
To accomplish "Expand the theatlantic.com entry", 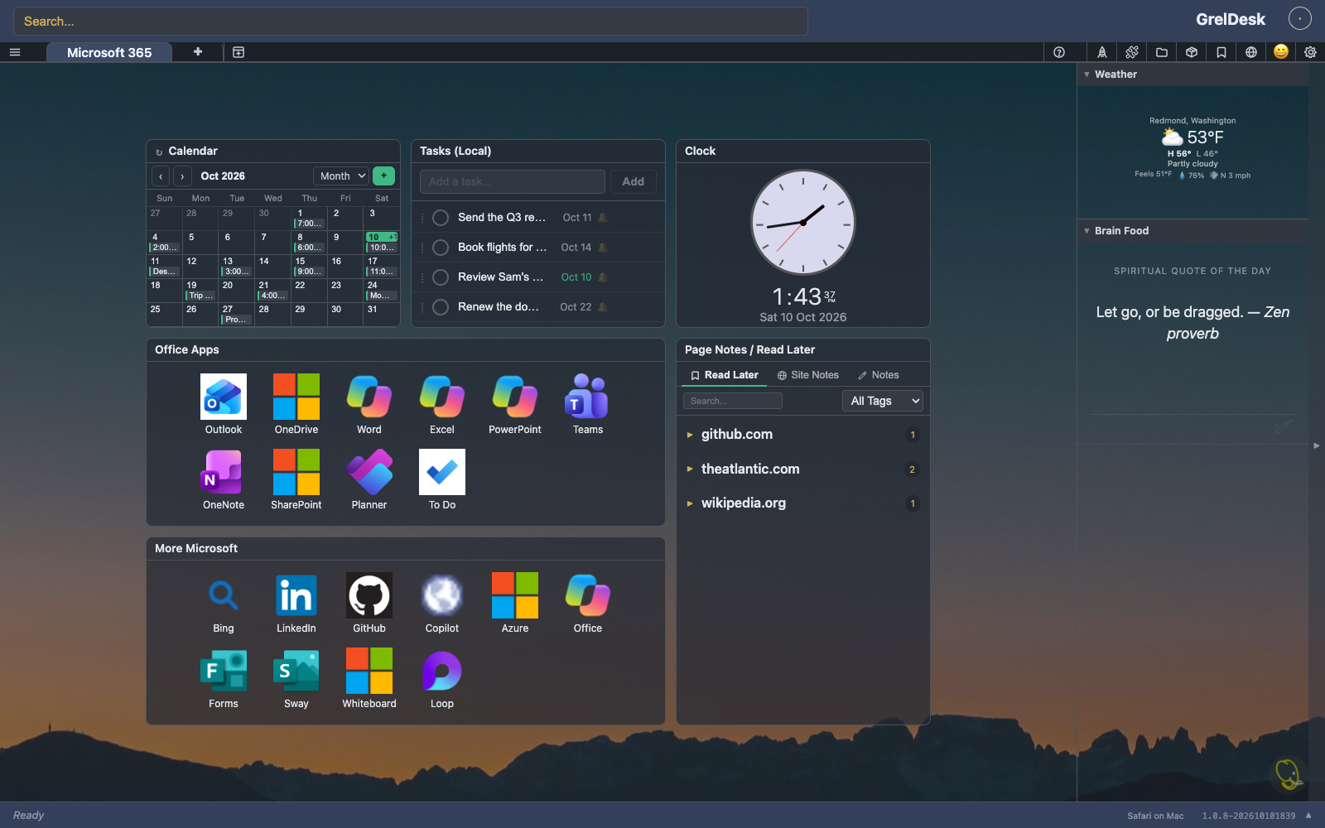I will pyautogui.click(x=690, y=469).
